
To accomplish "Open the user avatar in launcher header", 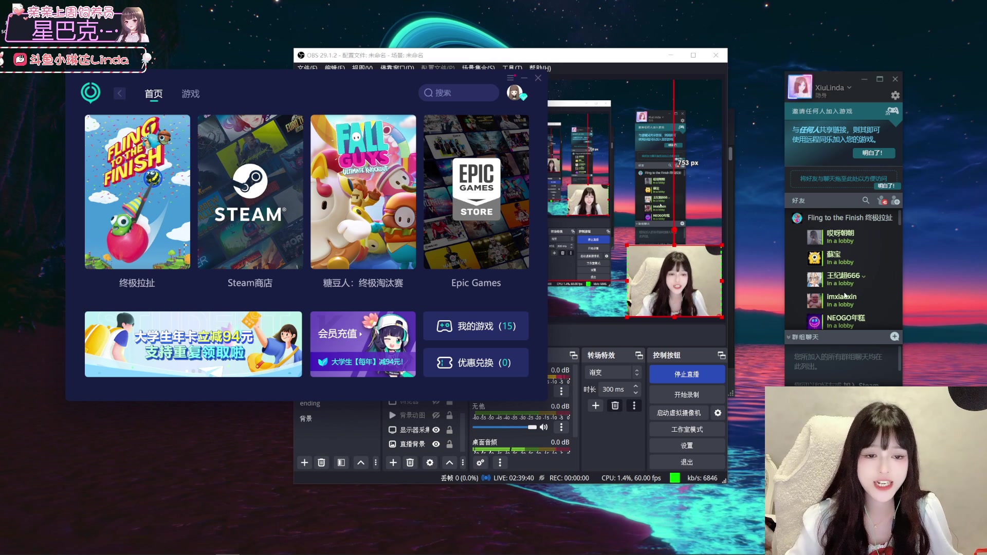I will point(515,92).
